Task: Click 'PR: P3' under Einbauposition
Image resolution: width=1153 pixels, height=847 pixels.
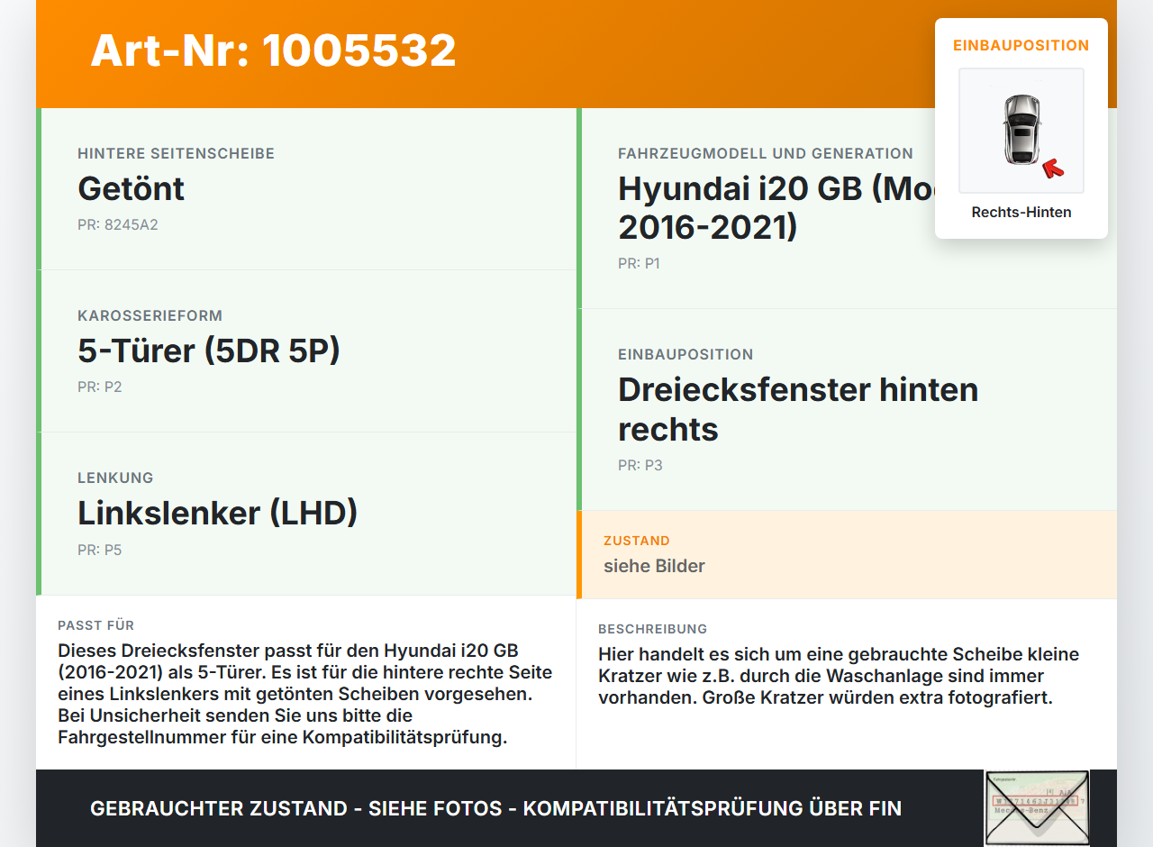Action: pos(640,465)
